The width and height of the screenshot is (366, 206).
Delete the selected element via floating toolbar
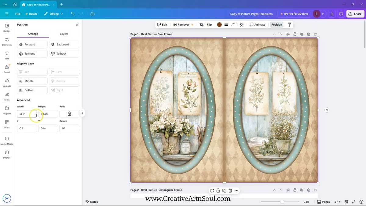point(230,191)
